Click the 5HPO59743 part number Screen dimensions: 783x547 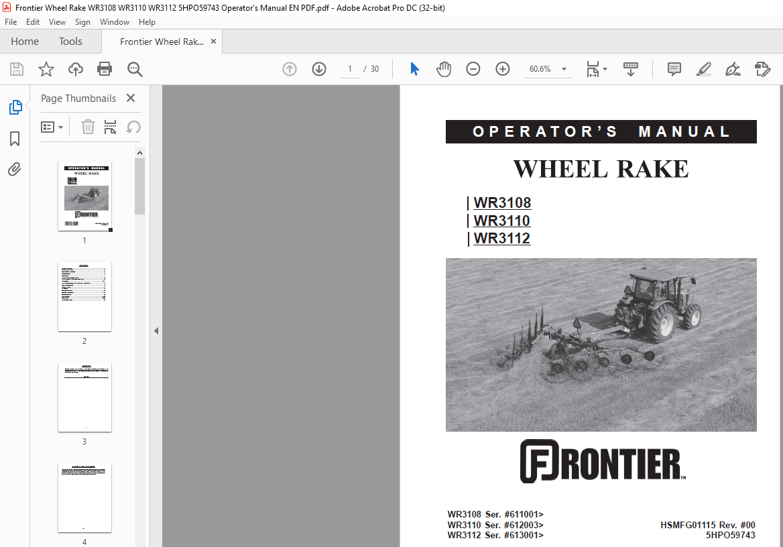tap(730, 535)
